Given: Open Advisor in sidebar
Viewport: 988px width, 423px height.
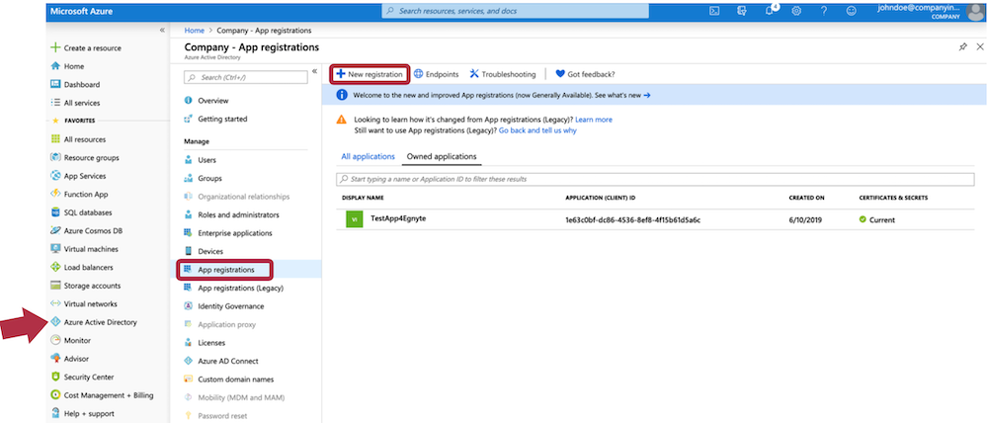Looking at the screenshot, I should [70, 359].
